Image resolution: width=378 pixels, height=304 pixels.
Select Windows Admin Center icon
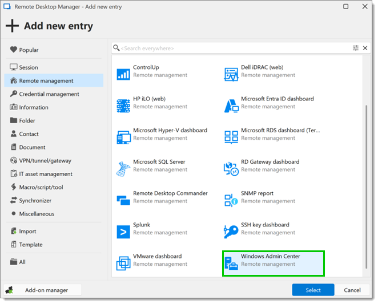[231, 264]
